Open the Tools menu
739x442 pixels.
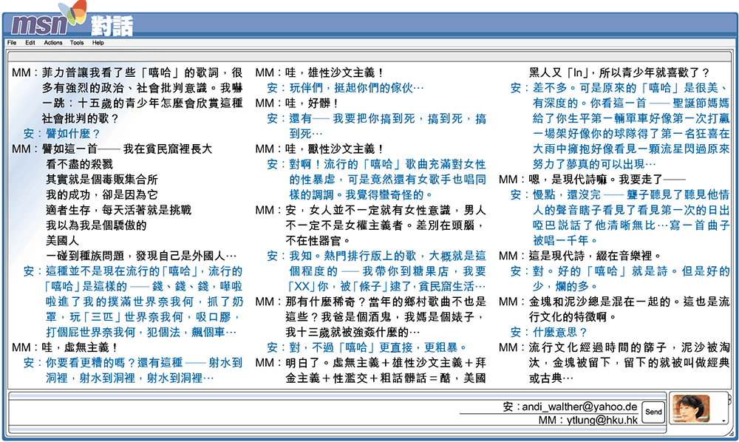pyautogui.click(x=77, y=43)
